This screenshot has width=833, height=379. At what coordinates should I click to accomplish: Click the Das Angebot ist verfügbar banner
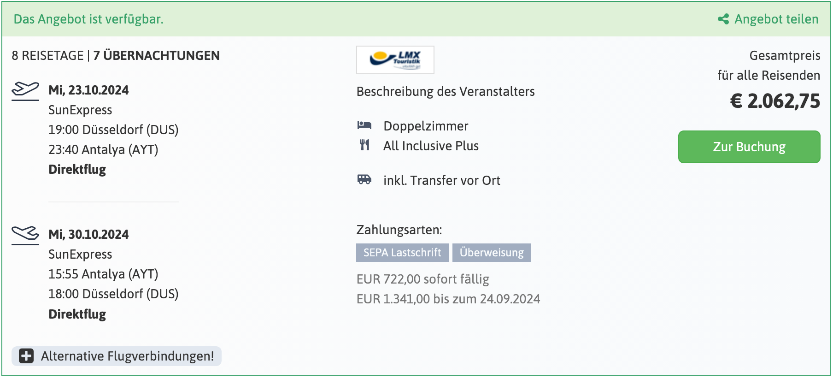pos(88,19)
